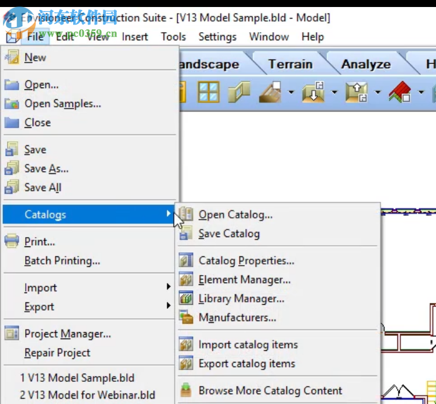Choose Library Manager... entry
Image resolution: width=436 pixels, height=404 pixels.
(x=279, y=298)
